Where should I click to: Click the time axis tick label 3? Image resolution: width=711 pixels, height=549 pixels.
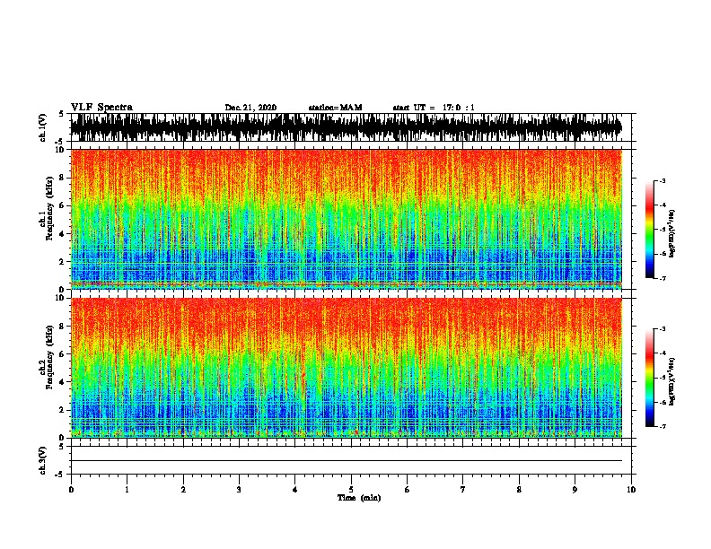pyautogui.click(x=239, y=490)
